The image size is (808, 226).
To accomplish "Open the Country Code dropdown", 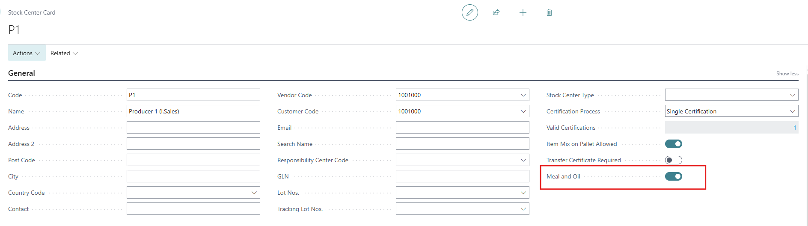I will (x=254, y=193).
